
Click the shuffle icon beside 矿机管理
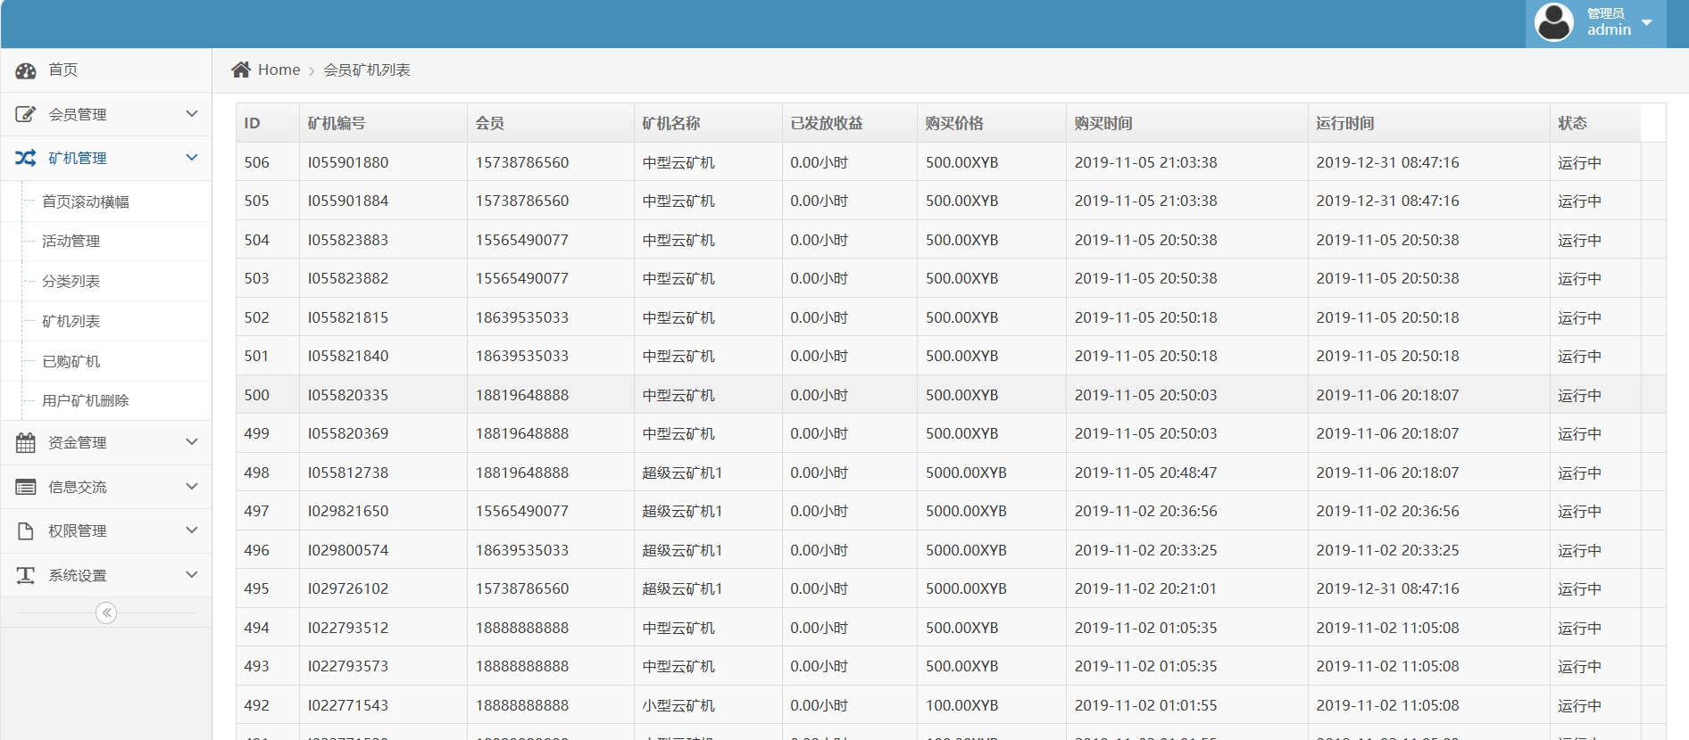click(26, 158)
